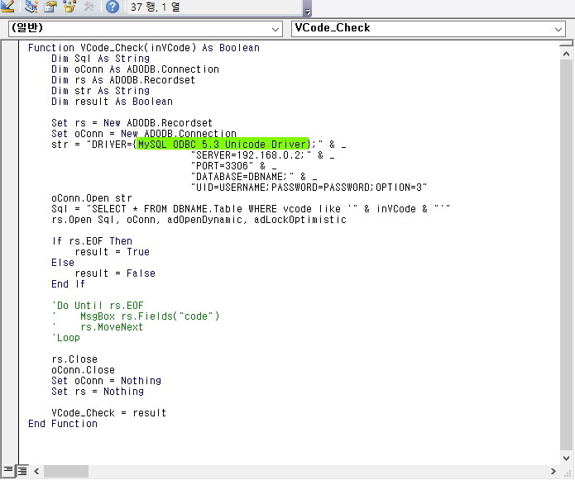Click the Else keyword line
Image resolution: width=575 pixels, height=480 pixels.
[x=63, y=263]
